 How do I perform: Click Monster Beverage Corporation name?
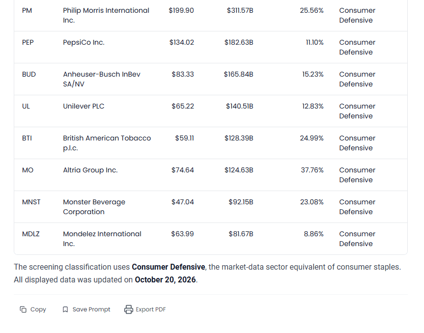[94, 207]
